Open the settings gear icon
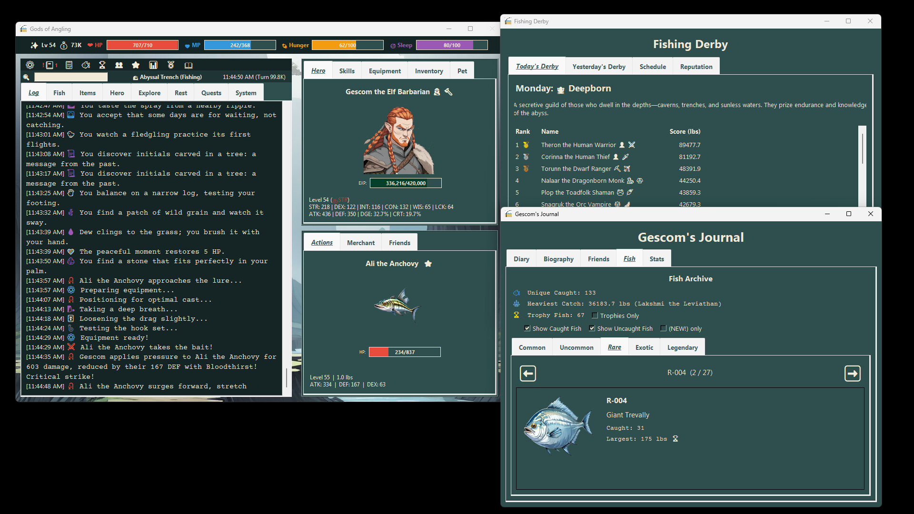This screenshot has width=914, height=514. tap(30, 65)
